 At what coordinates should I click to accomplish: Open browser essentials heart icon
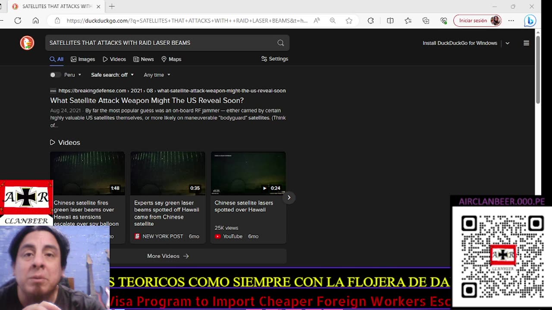pyautogui.click(x=444, y=21)
